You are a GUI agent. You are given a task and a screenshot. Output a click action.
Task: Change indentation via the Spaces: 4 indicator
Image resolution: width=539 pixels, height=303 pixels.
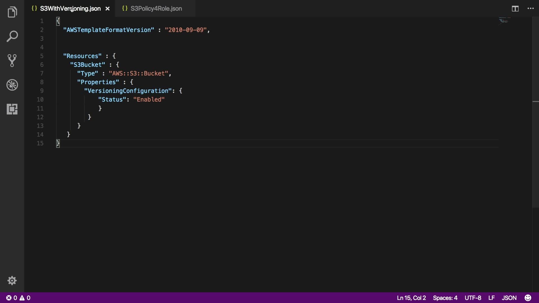[x=445, y=298]
